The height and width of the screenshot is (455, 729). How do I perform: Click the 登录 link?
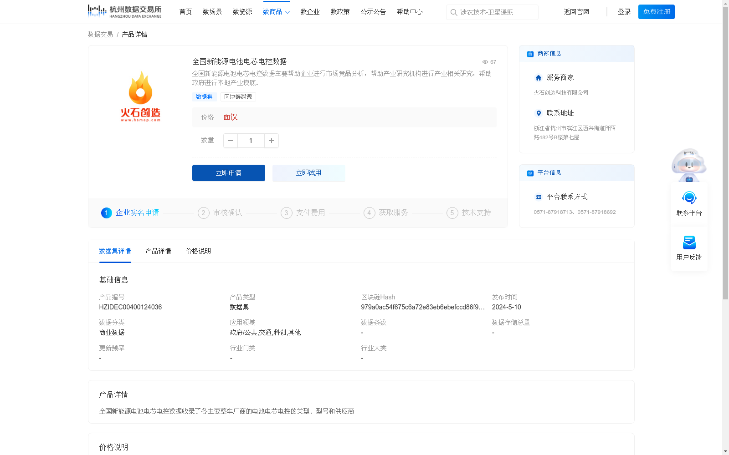tap(624, 12)
